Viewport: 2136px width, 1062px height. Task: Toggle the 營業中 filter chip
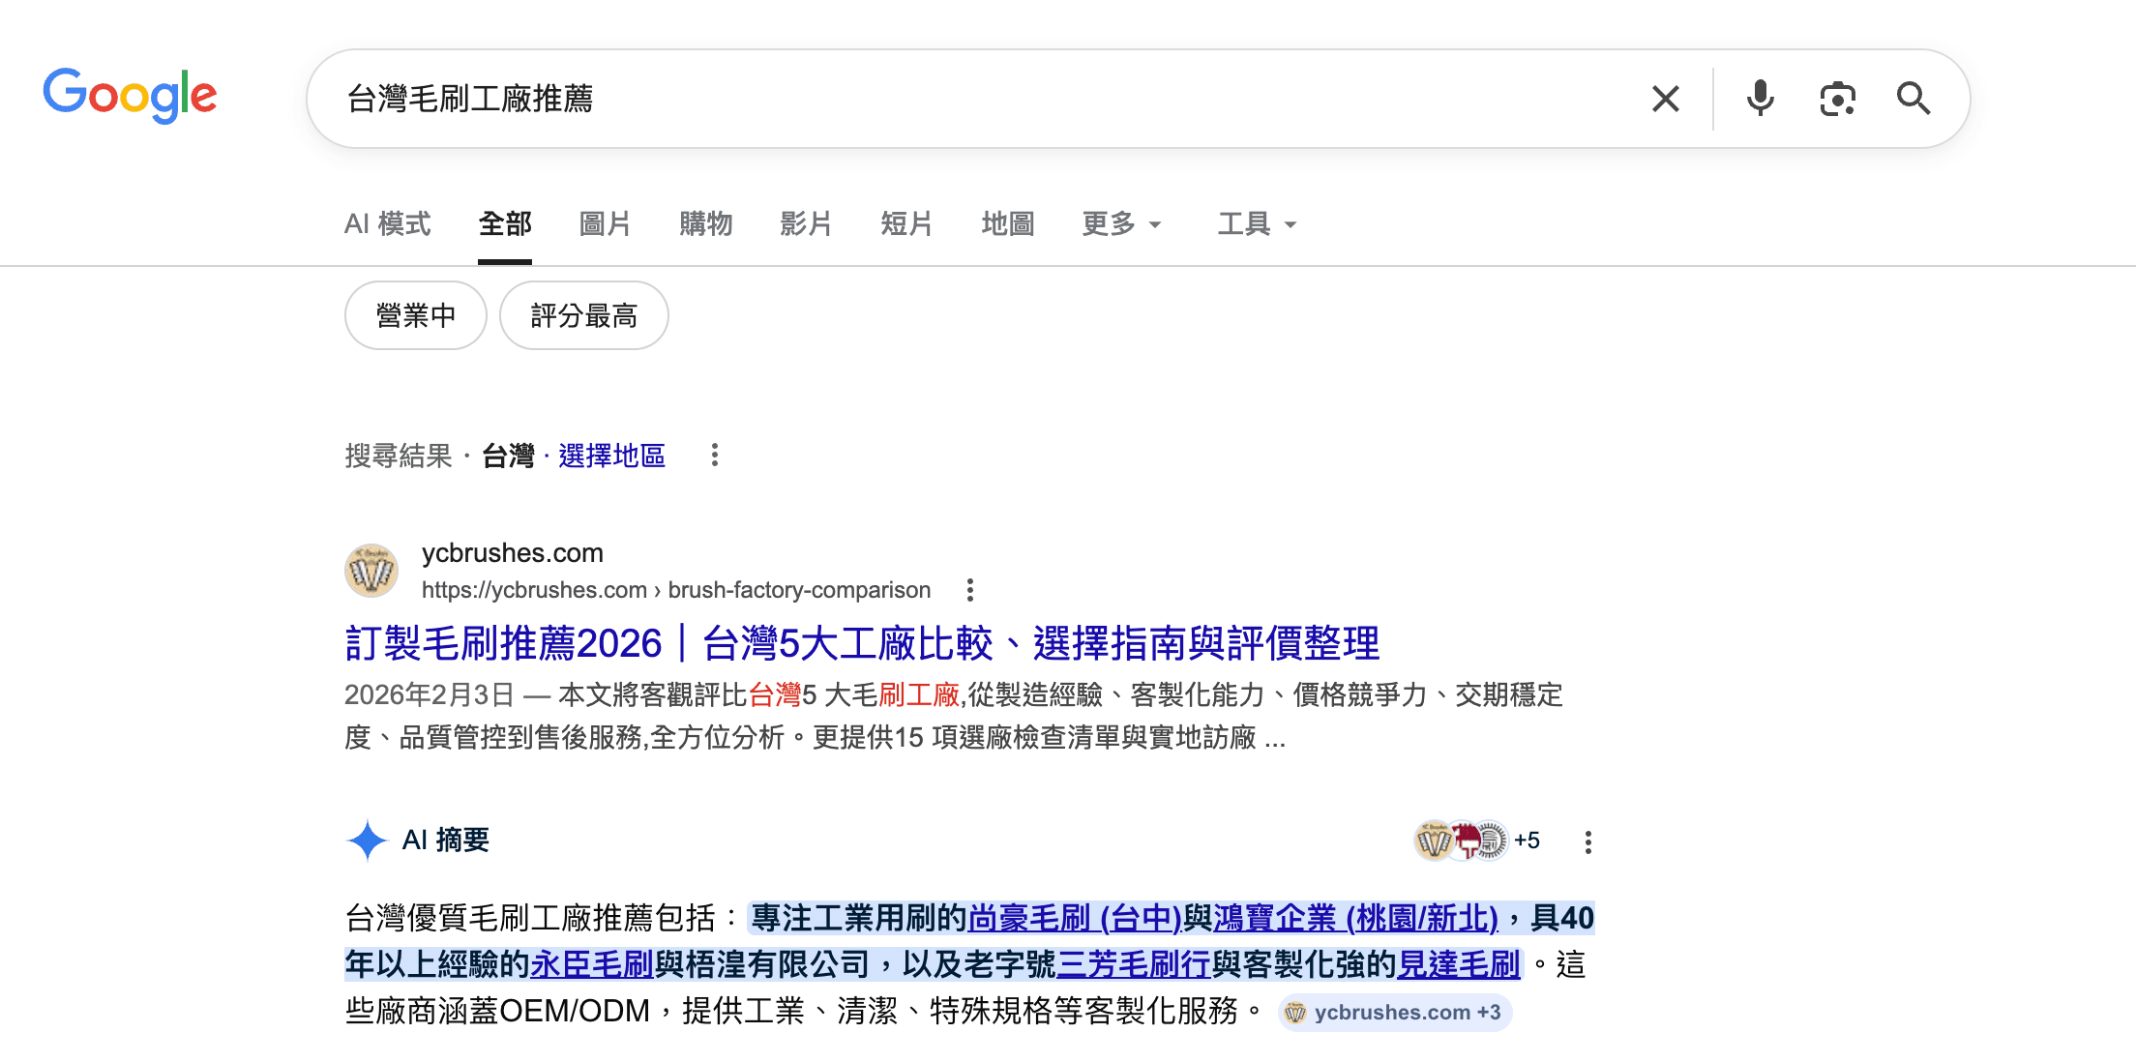(416, 315)
